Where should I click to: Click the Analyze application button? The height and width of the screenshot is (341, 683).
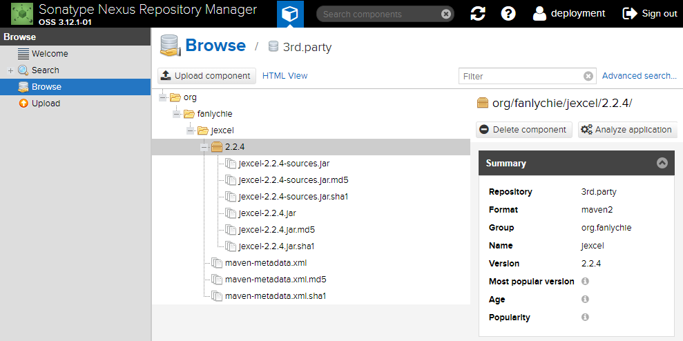click(x=628, y=129)
